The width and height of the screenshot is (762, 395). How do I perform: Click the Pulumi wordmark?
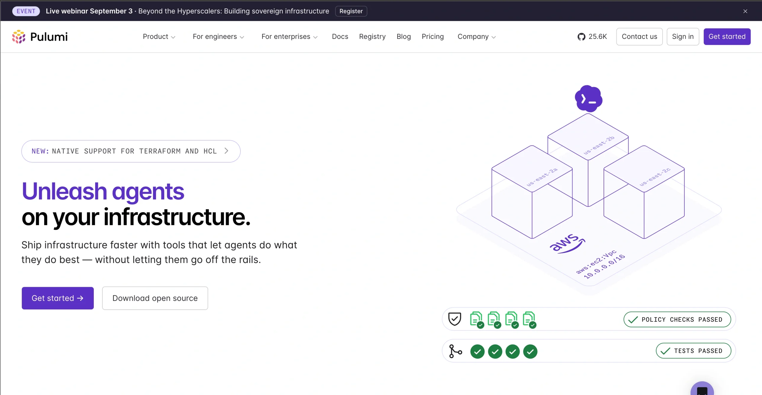click(x=49, y=37)
